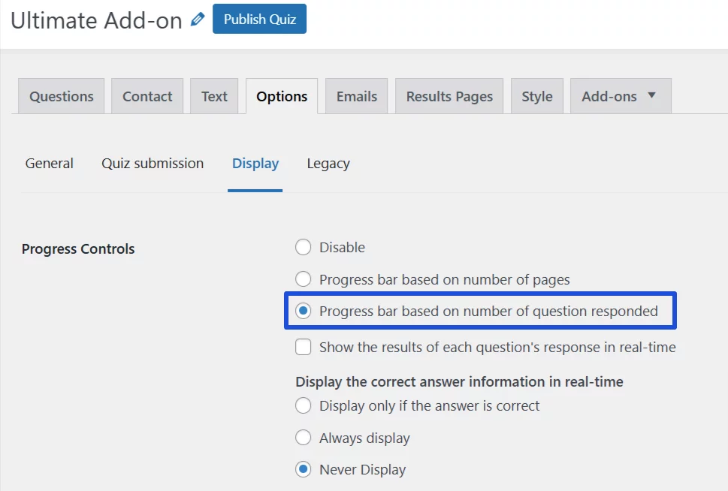The height and width of the screenshot is (491, 728).
Task: Click the Ultimate Add-on quiz title
Action: [96, 20]
